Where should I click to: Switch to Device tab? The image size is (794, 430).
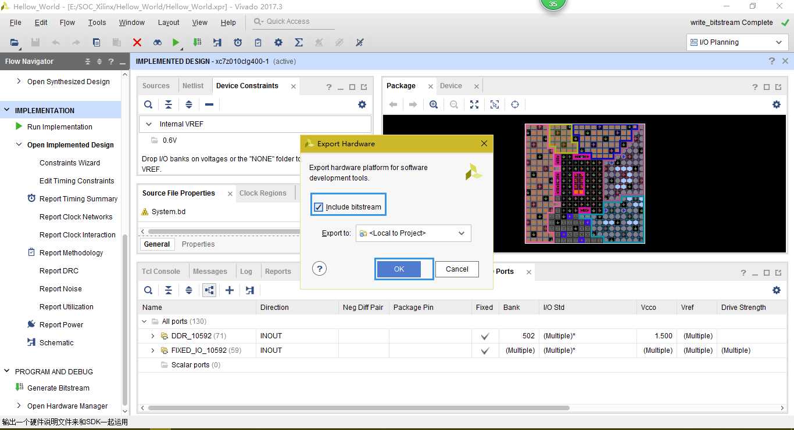[x=451, y=85]
